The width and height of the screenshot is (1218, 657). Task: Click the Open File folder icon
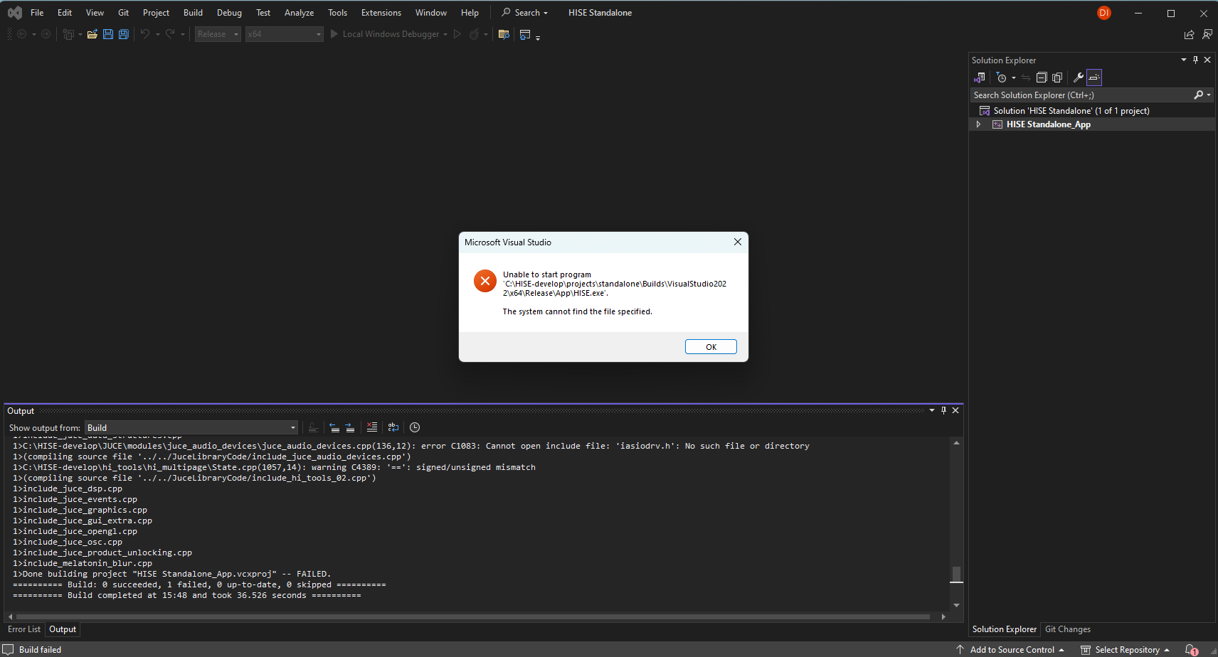pos(92,34)
